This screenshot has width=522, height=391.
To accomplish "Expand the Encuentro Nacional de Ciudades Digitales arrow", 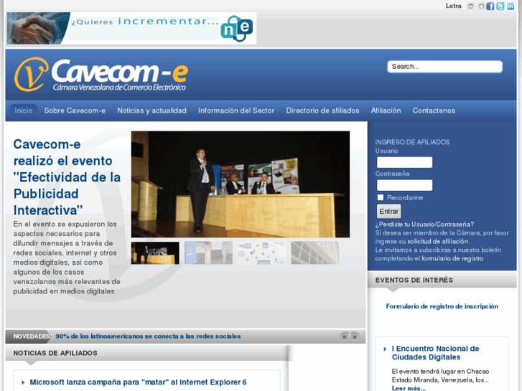I will (385, 349).
